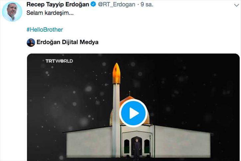Click the TRT World logo watermark

(x=59, y=61)
